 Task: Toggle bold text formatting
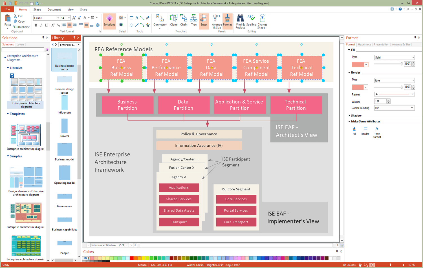[36, 25]
